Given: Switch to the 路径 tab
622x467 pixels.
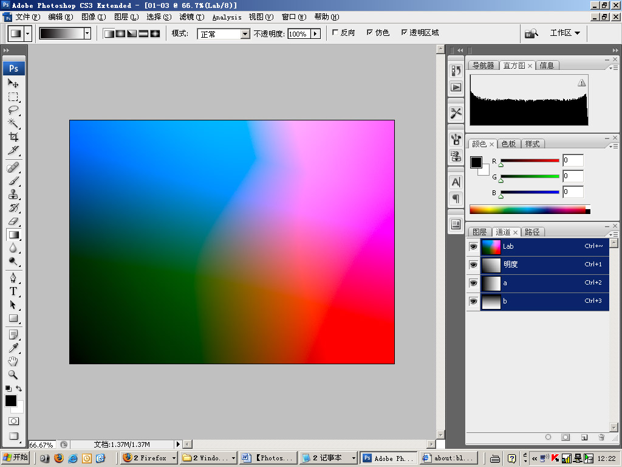Looking at the screenshot, I should pos(532,232).
